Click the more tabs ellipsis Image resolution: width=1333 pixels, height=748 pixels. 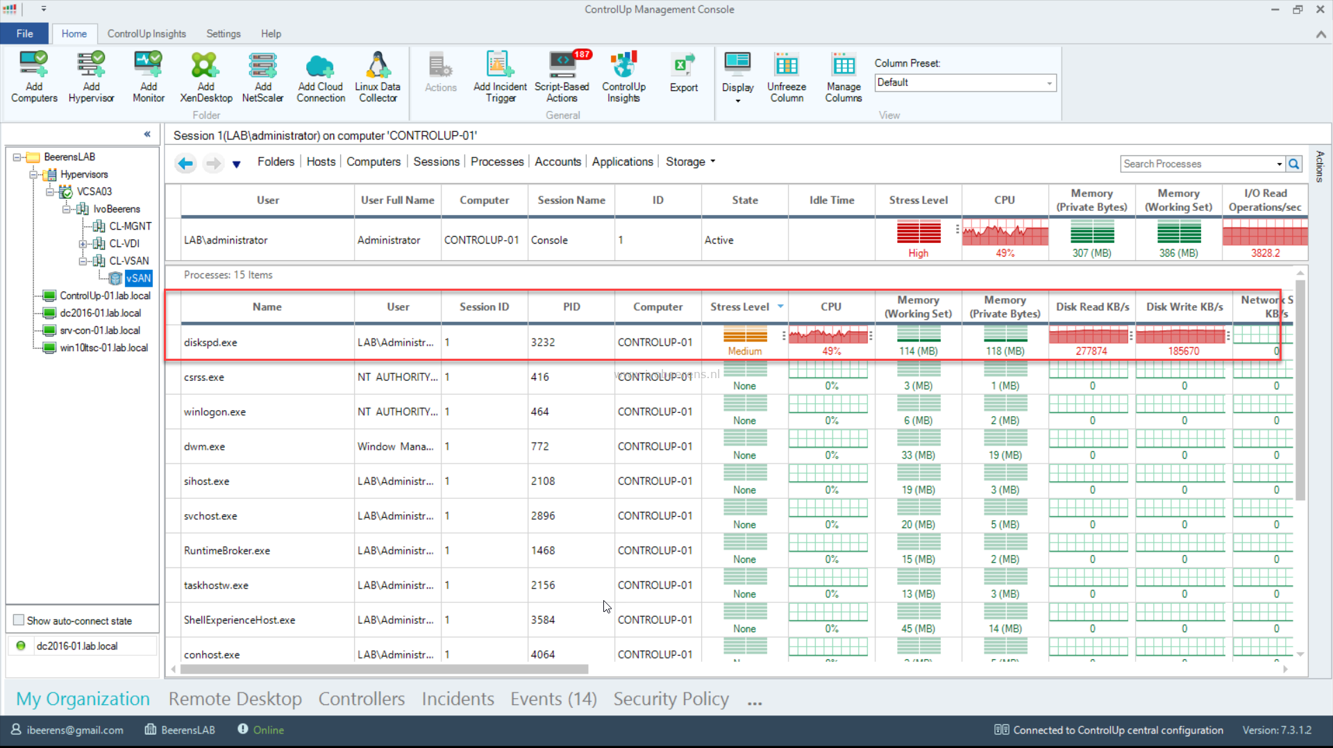(755, 703)
